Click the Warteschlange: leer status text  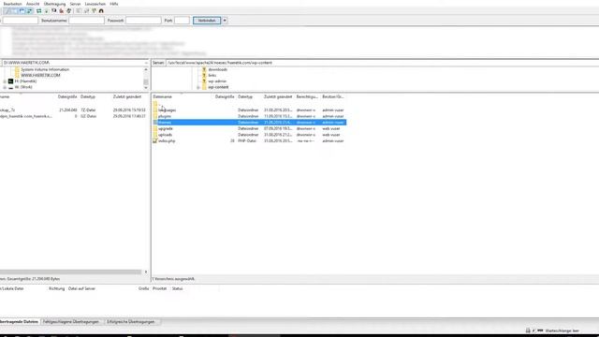click(x=562, y=330)
